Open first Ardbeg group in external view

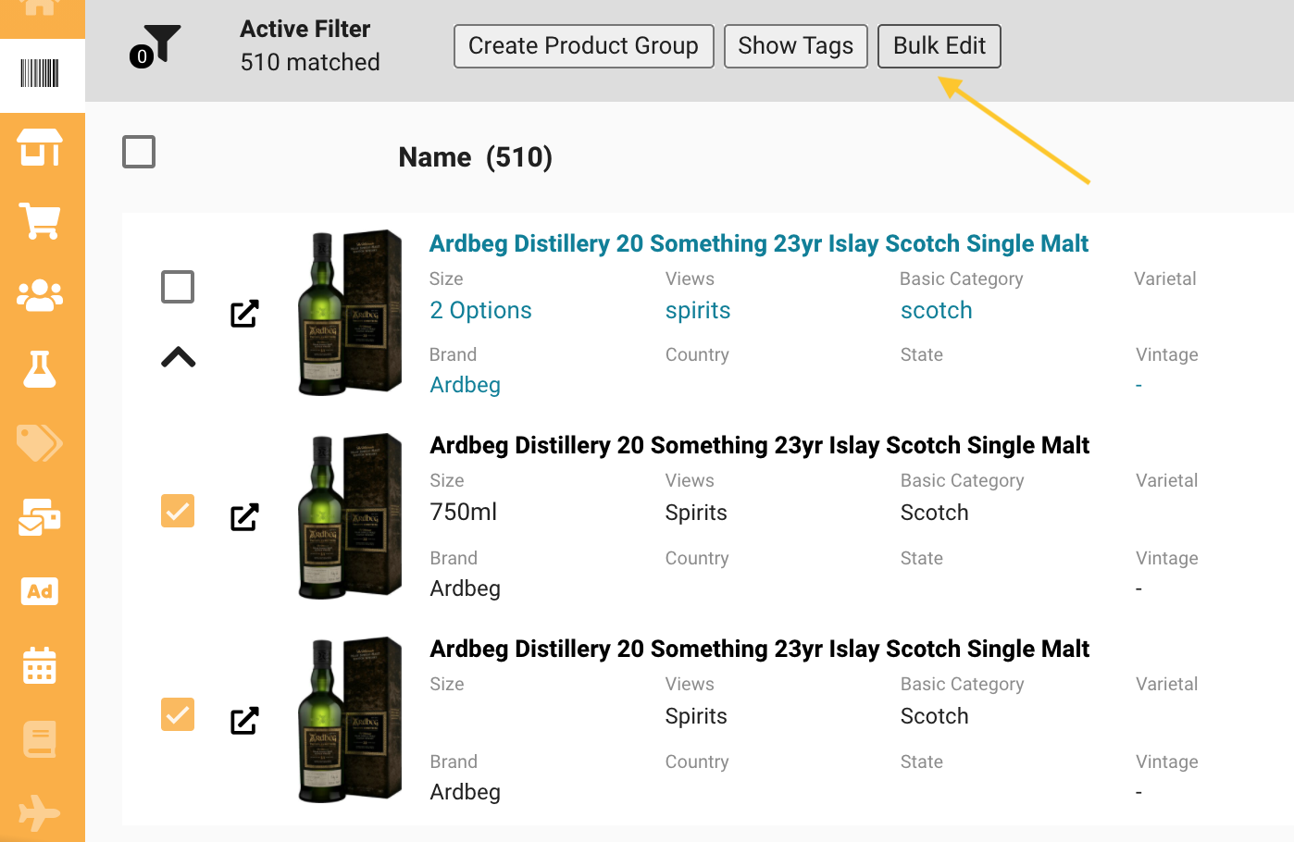click(x=244, y=314)
